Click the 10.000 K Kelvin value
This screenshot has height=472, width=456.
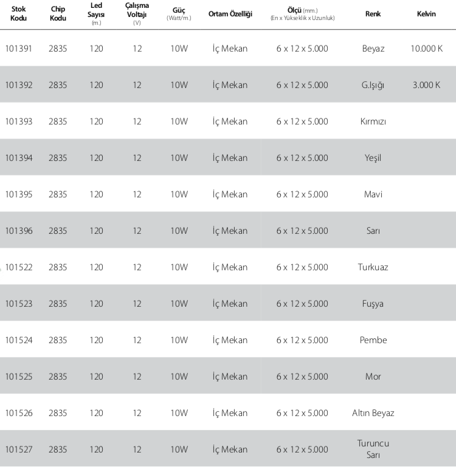(426, 49)
